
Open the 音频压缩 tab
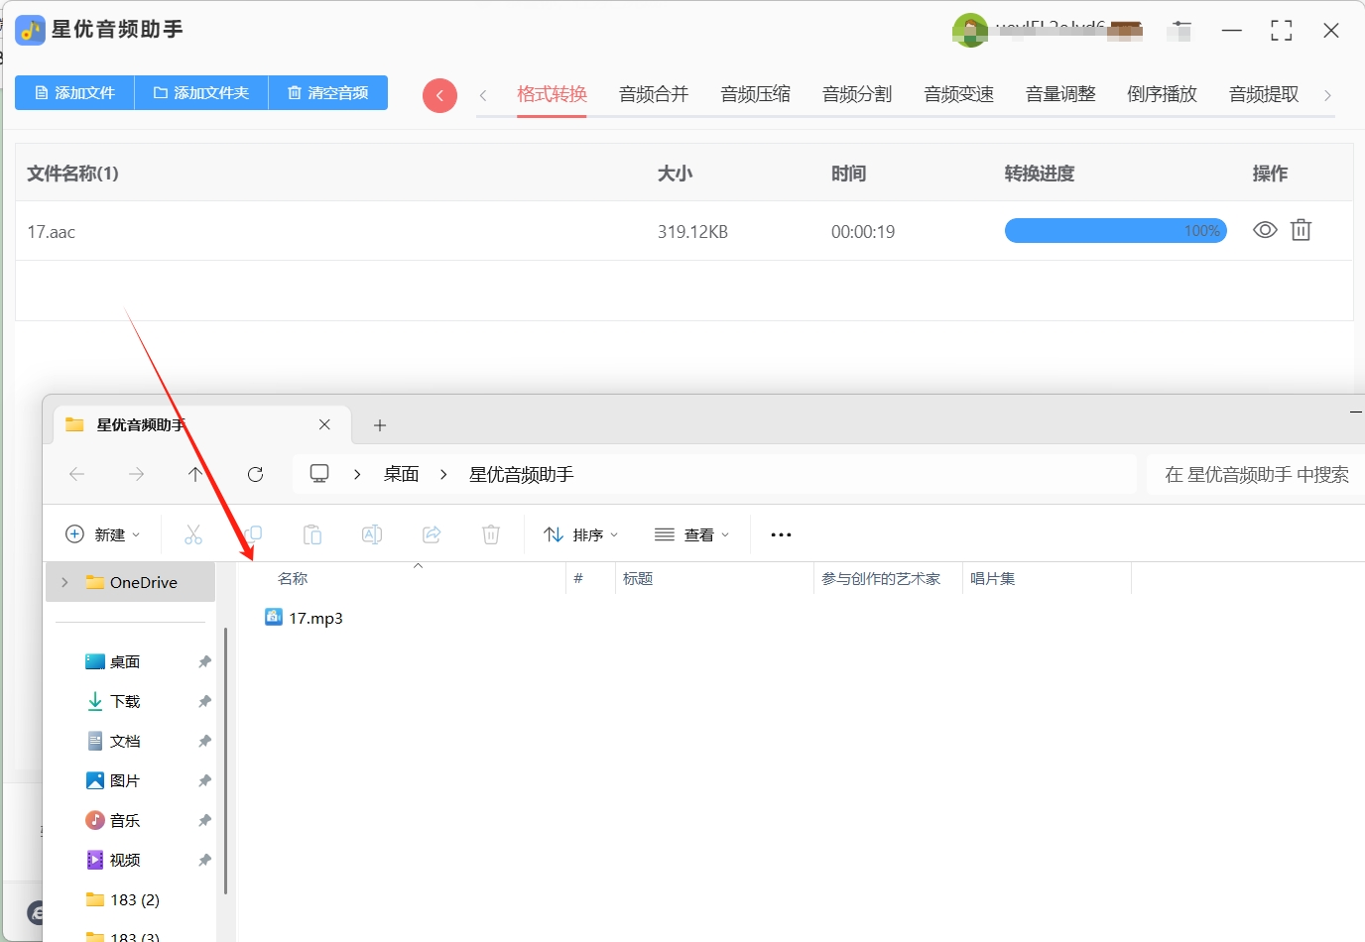[x=755, y=94]
